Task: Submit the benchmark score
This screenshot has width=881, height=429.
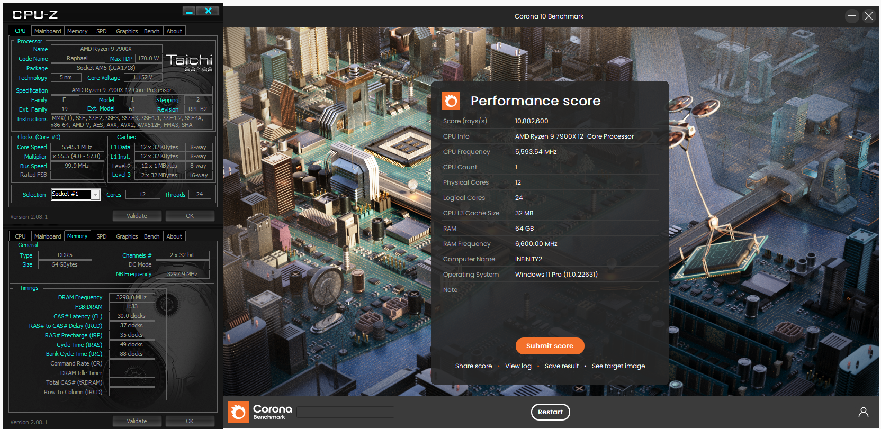Action: pyautogui.click(x=550, y=346)
